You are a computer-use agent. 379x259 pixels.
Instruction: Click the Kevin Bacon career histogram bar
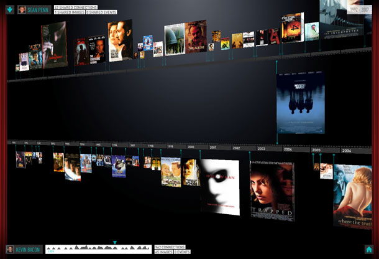click(98, 249)
